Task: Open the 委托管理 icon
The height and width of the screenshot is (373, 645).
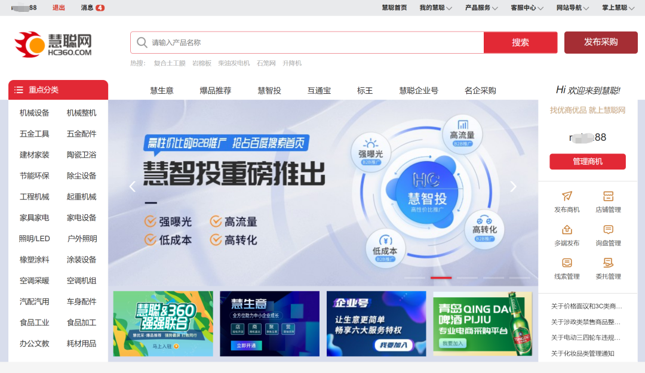Action: (x=608, y=263)
